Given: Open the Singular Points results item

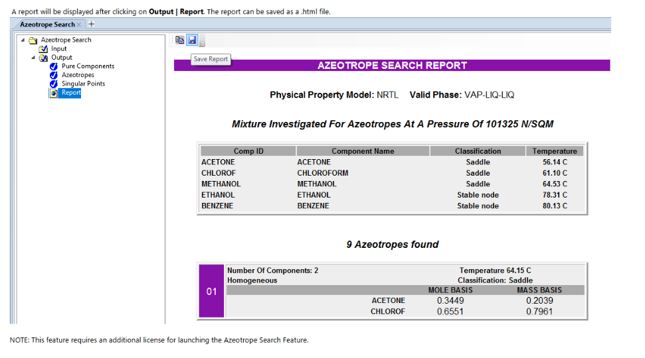Looking at the screenshot, I should coord(83,84).
